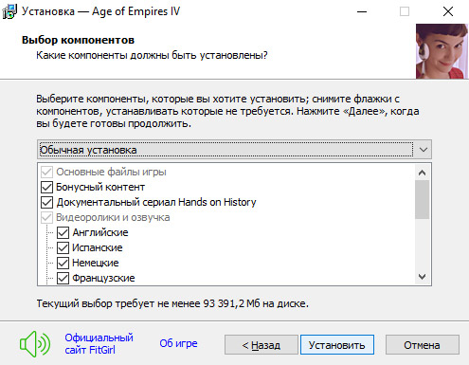Viewport: 469px width, 365px height.
Task: Open the Об игре link
Action: coord(178,343)
